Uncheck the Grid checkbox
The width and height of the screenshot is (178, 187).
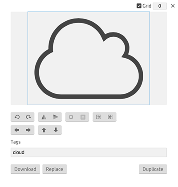click(x=139, y=6)
